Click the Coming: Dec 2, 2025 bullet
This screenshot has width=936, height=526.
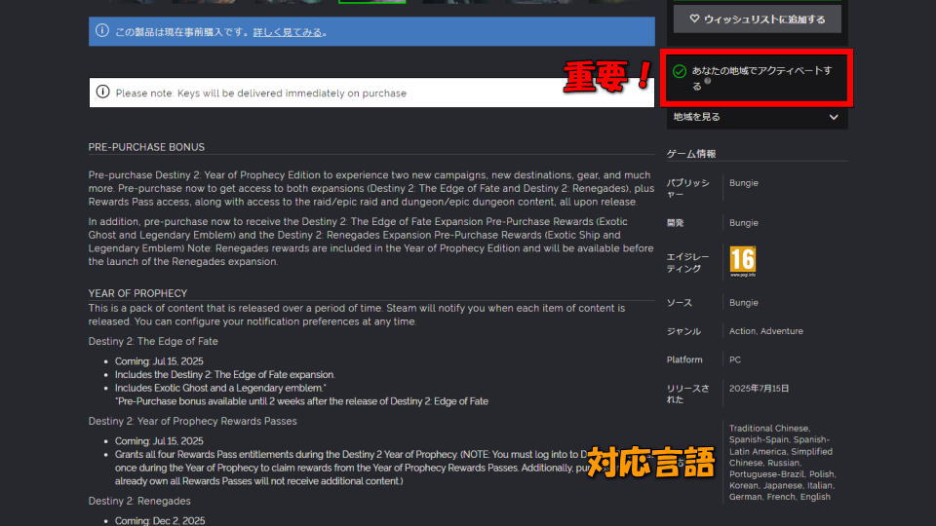160,520
